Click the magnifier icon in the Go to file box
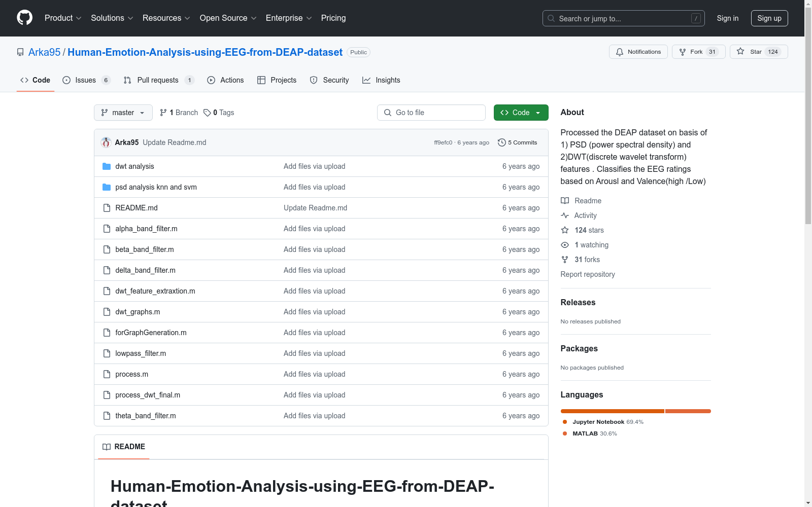The width and height of the screenshot is (812, 507). 388,113
